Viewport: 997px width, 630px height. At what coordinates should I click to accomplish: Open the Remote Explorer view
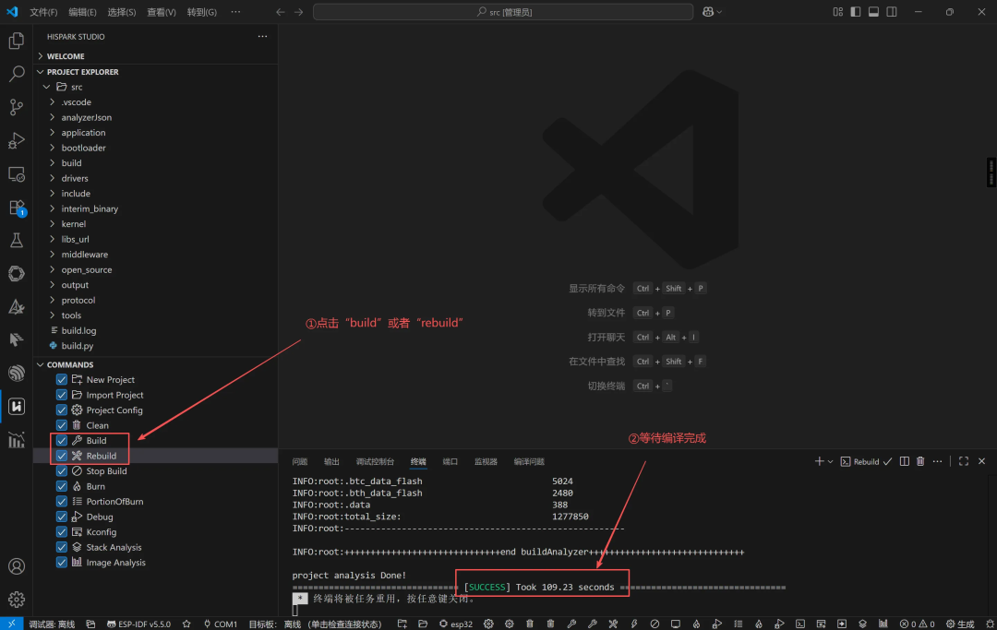pos(17,174)
